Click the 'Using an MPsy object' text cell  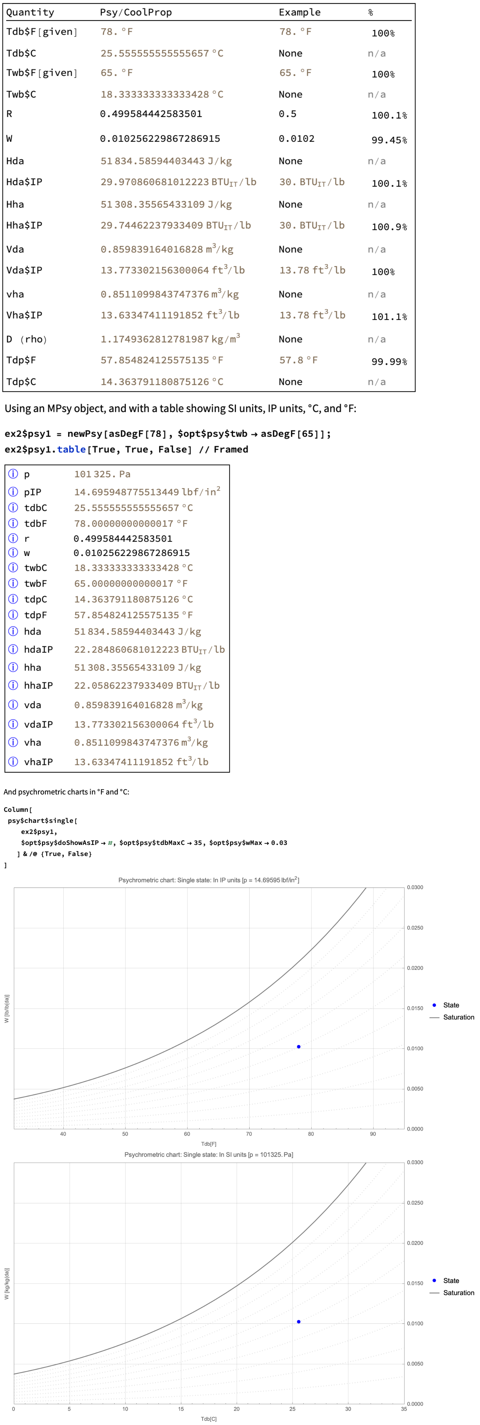pyautogui.click(x=180, y=408)
